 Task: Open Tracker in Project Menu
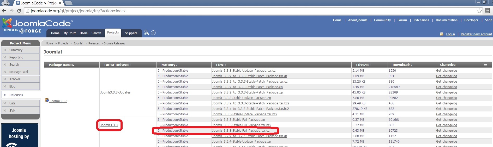21,79
